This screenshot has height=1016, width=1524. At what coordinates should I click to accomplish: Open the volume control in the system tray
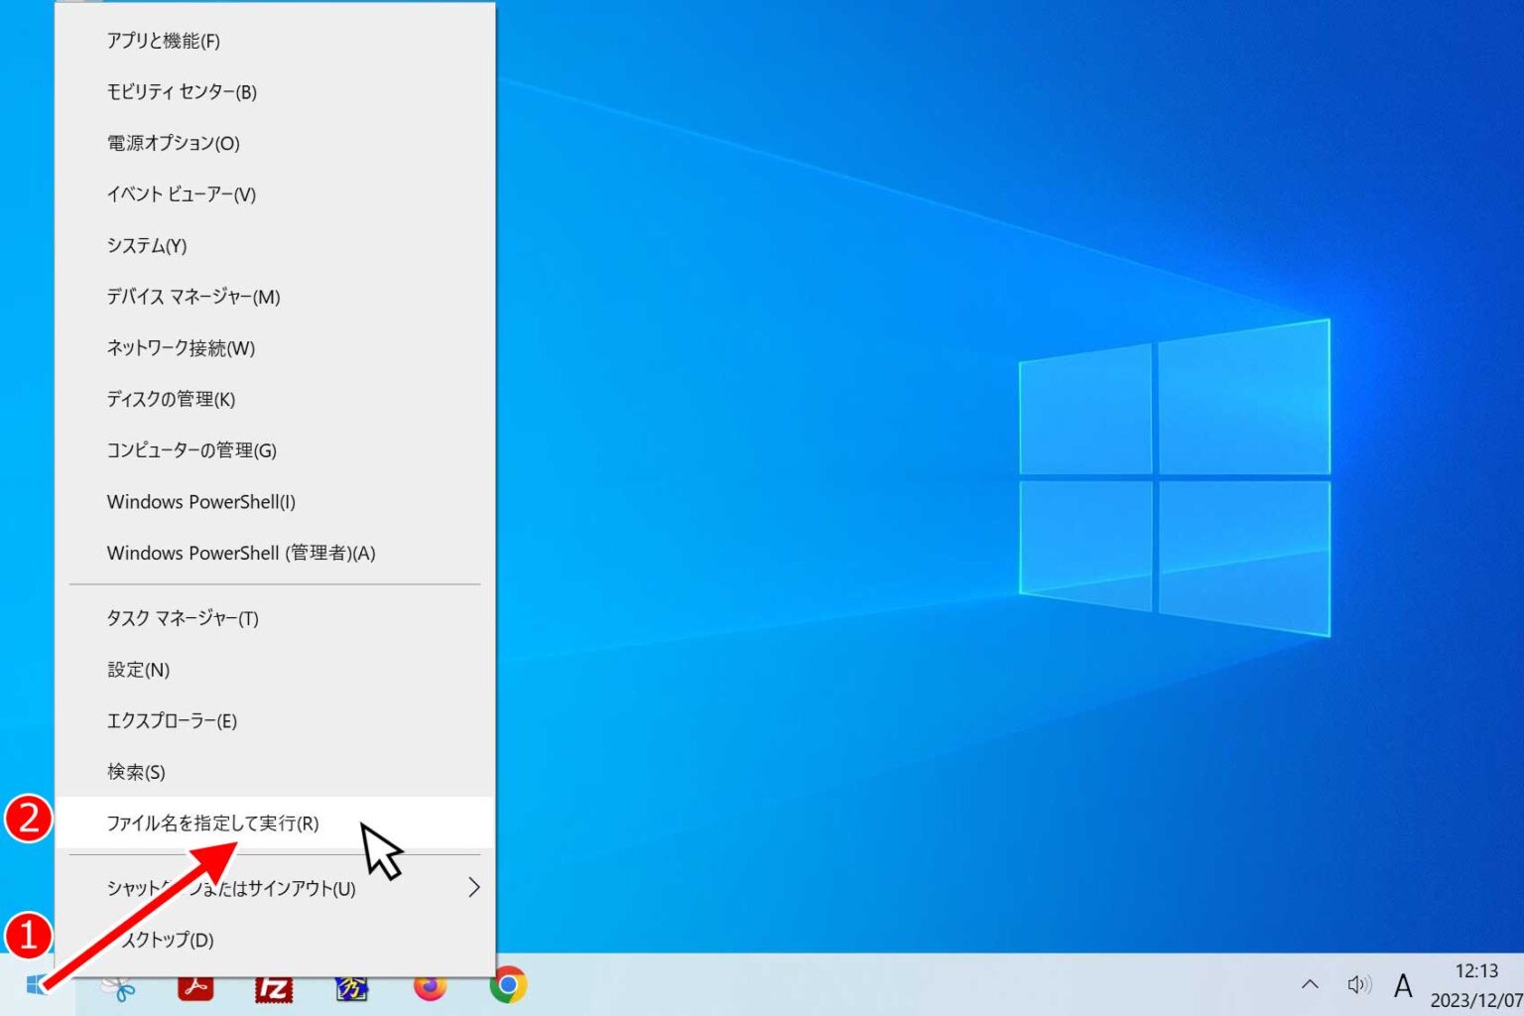[x=1358, y=984]
